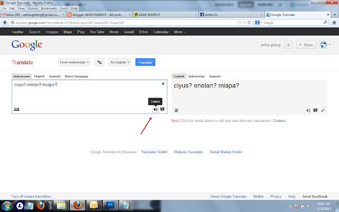Image resolution: width=339 pixels, height=212 pixels.
Task: Swap languages with the arrows button
Action: pyautogui.click(x=100, y=63)
